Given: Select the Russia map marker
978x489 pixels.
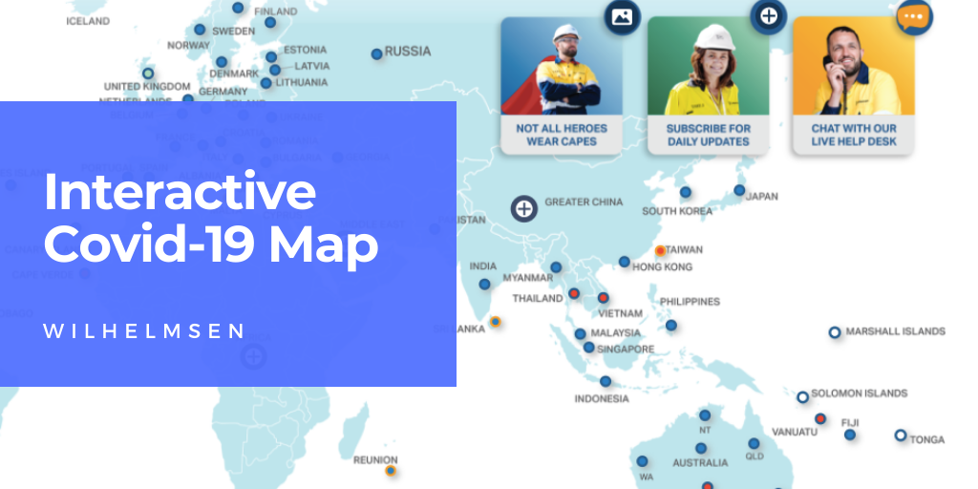Looking at the screenshot, I should click(377, 53).
